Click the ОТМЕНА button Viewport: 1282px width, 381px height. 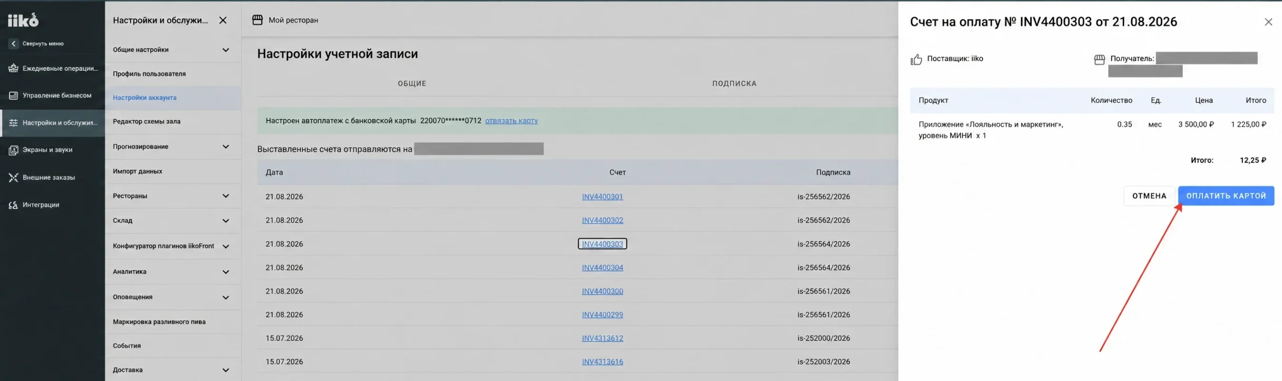point(1149,196)
